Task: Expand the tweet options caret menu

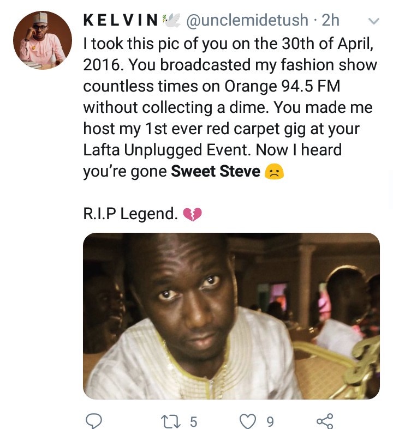Action: pos(374,22)
